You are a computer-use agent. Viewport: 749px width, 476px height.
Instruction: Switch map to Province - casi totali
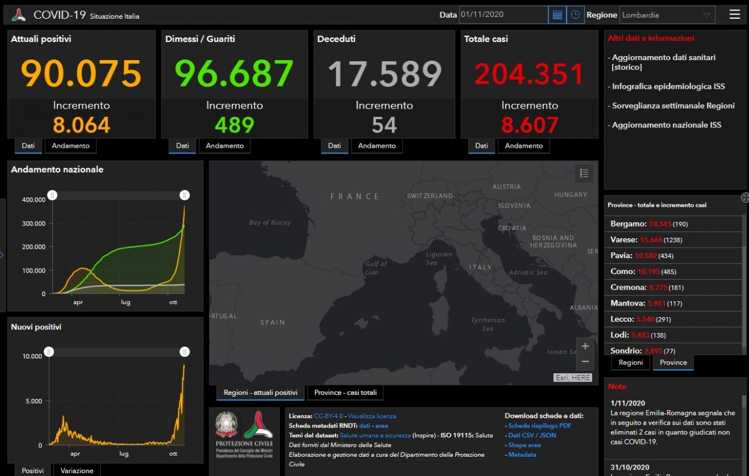345,392
